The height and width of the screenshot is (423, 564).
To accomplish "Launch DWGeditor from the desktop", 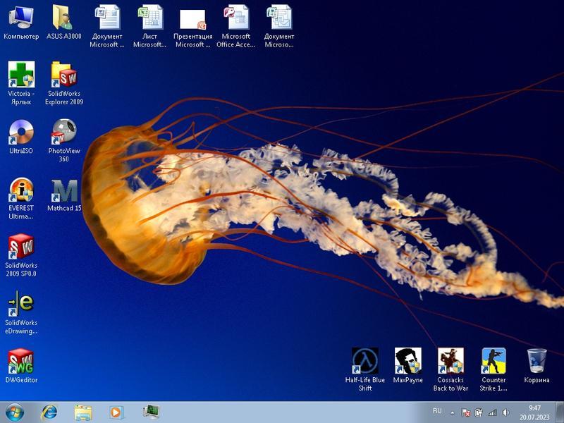I will point(21,362).
